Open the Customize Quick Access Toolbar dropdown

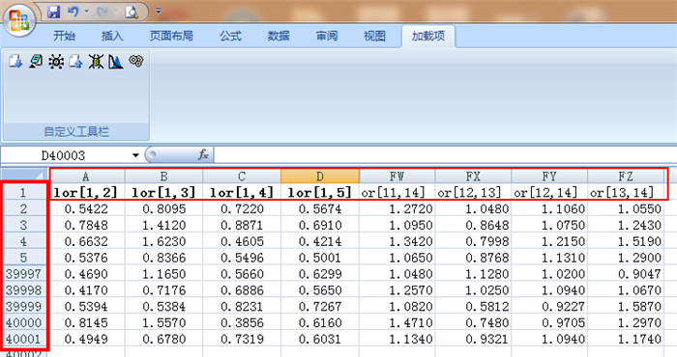point(159,12)
